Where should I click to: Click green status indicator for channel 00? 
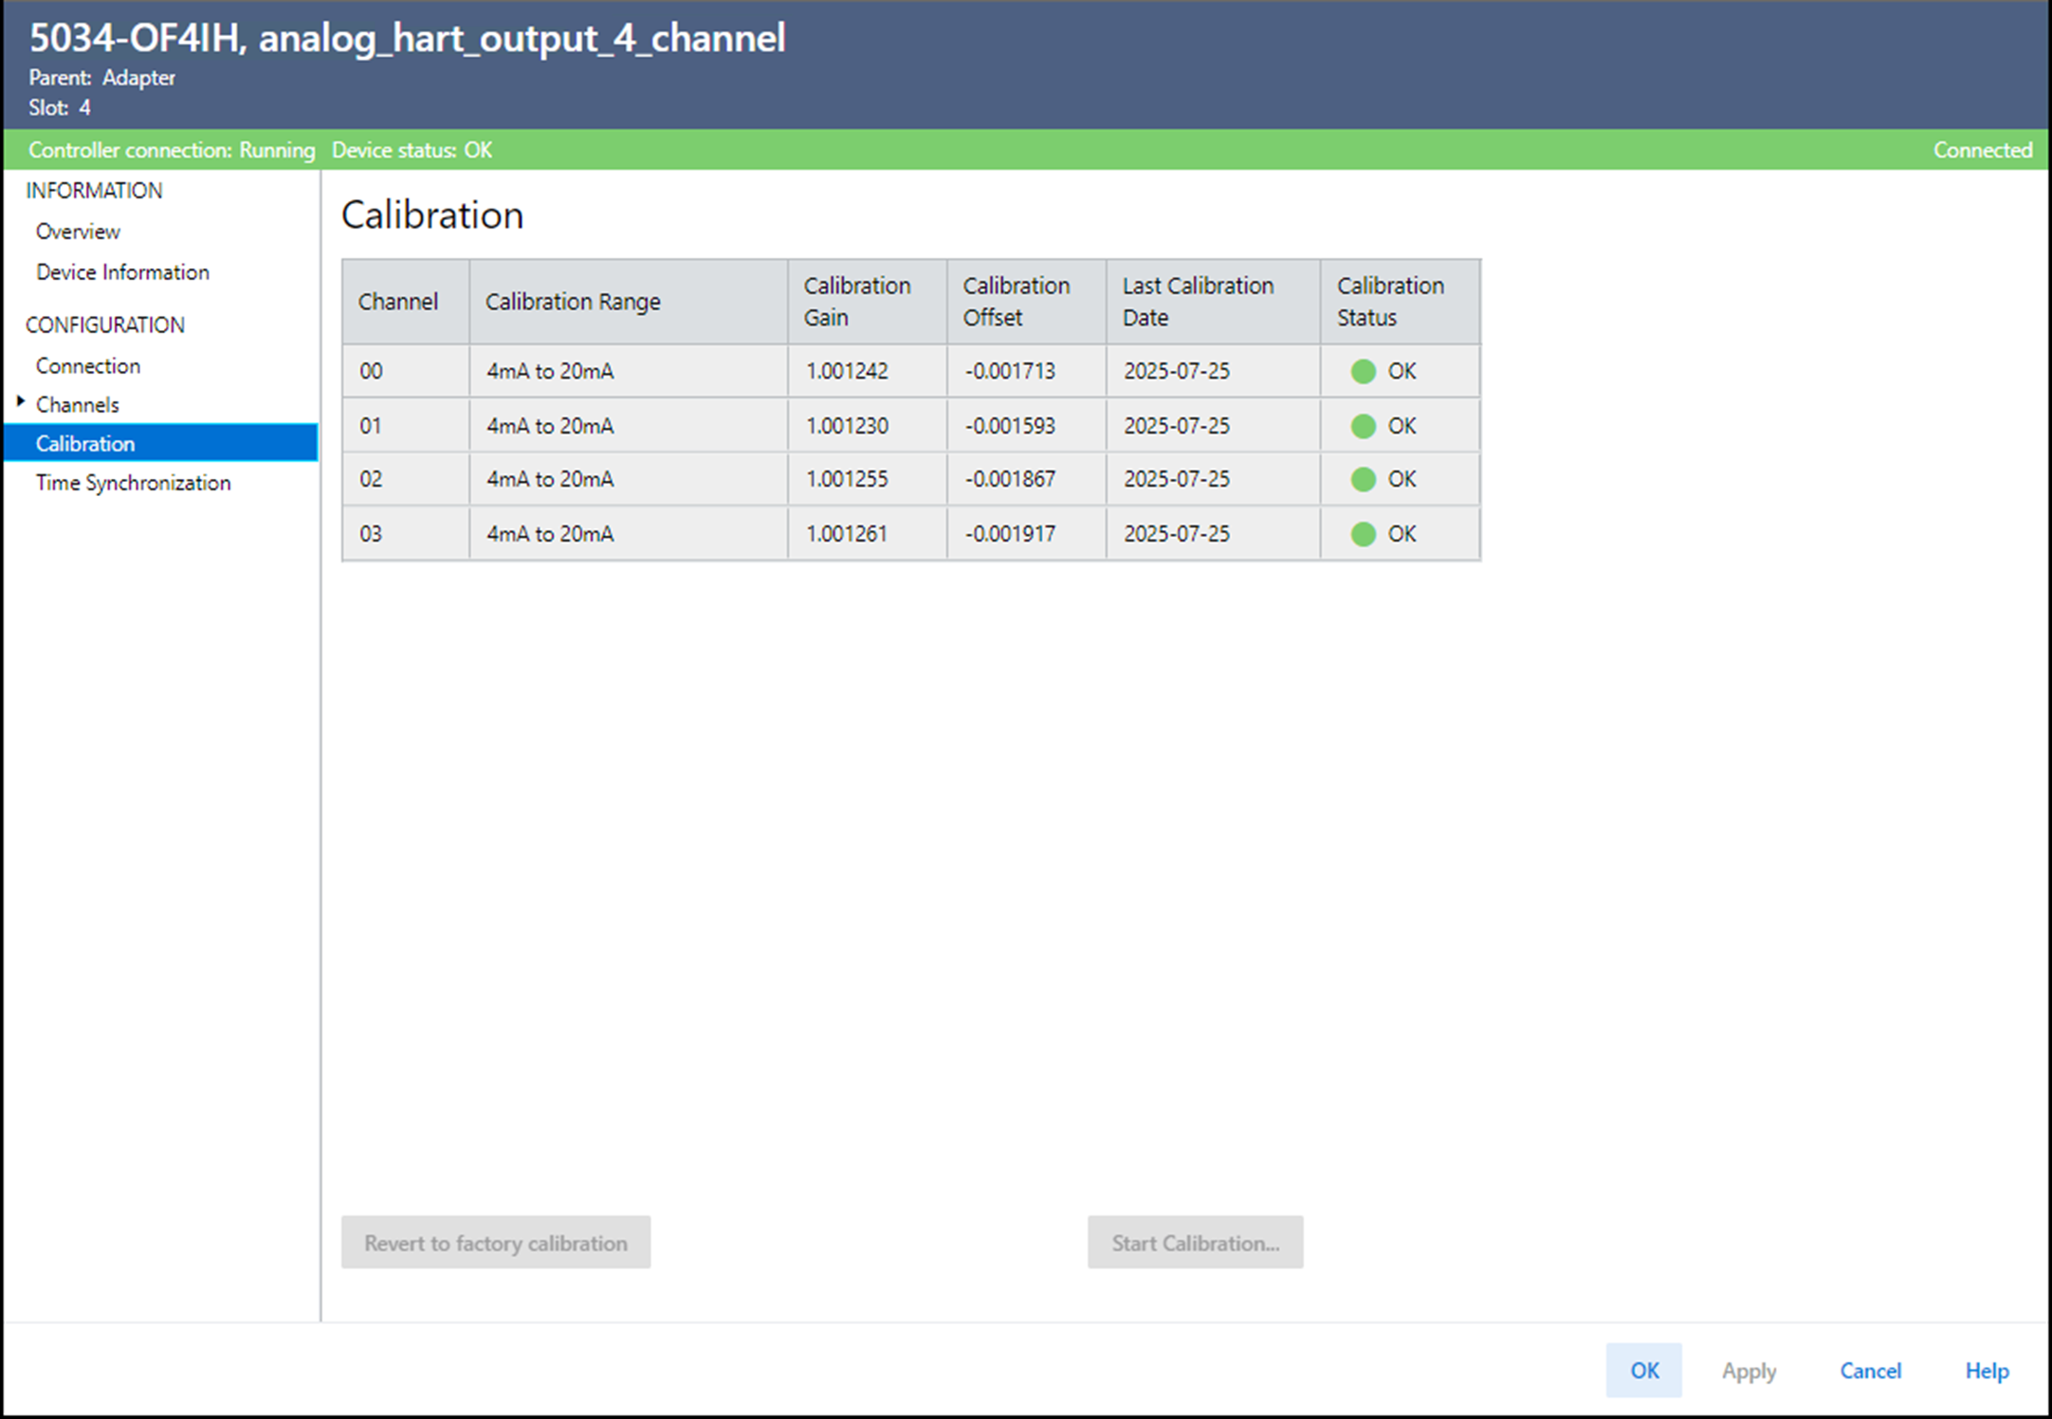[1363, 371]
